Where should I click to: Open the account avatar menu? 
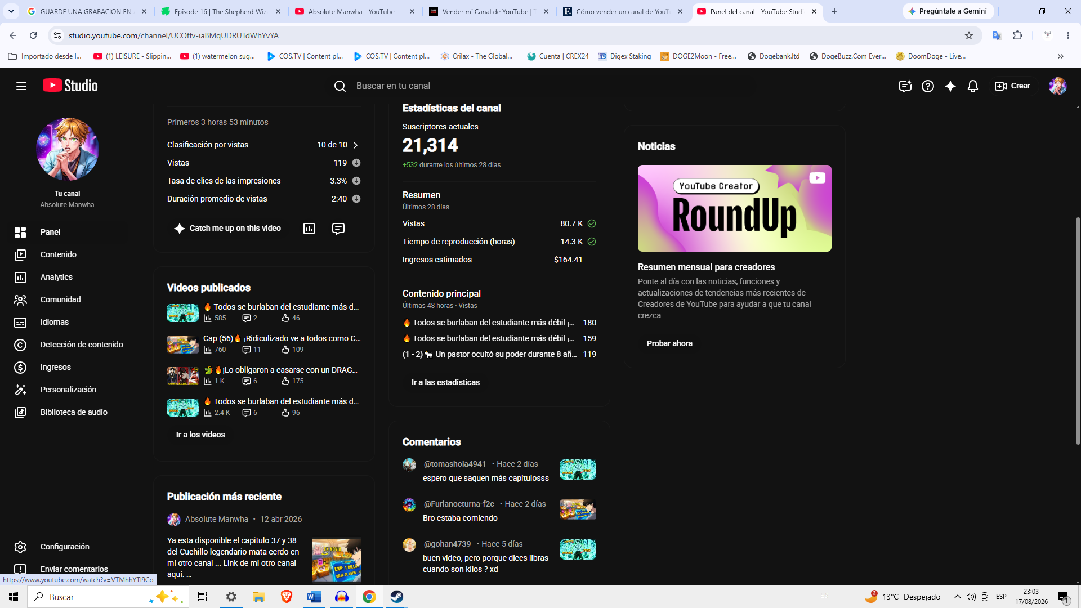click(1058, 86)
